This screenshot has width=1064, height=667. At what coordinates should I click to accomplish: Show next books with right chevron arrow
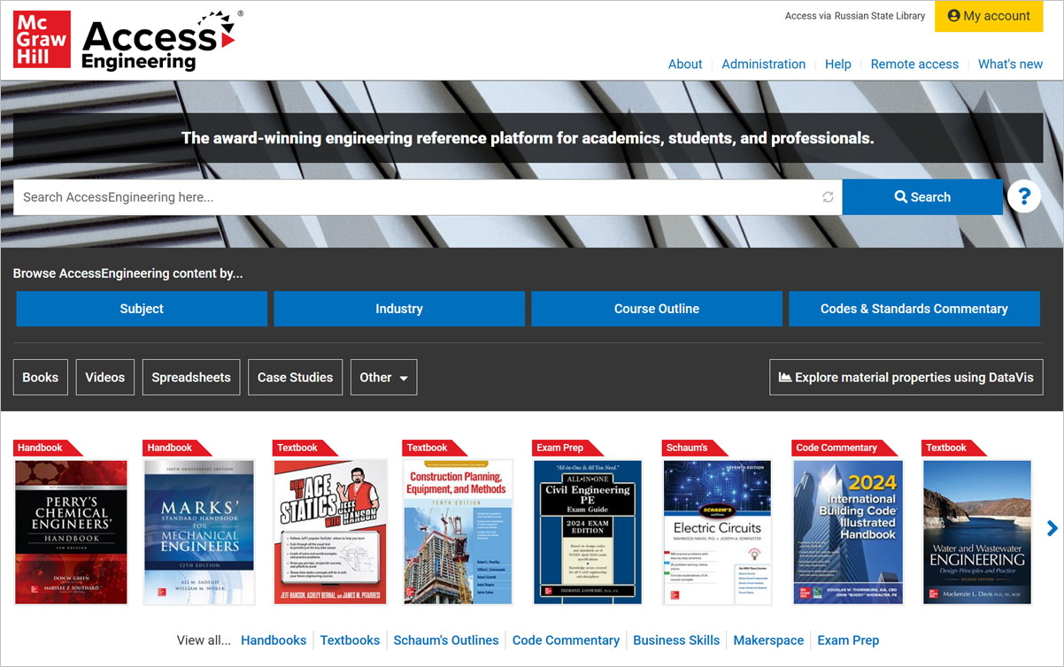[1052, 528]
